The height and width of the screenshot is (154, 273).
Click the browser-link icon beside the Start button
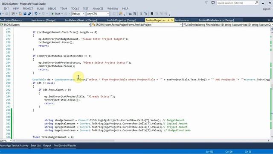66,14
